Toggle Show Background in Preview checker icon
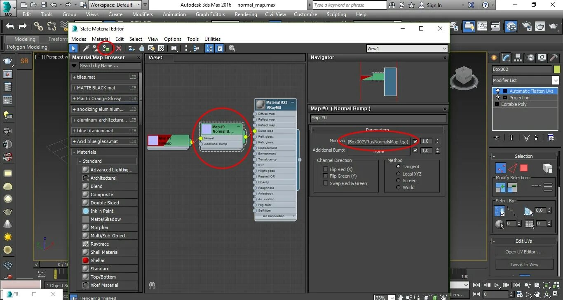 click(161, 49)
